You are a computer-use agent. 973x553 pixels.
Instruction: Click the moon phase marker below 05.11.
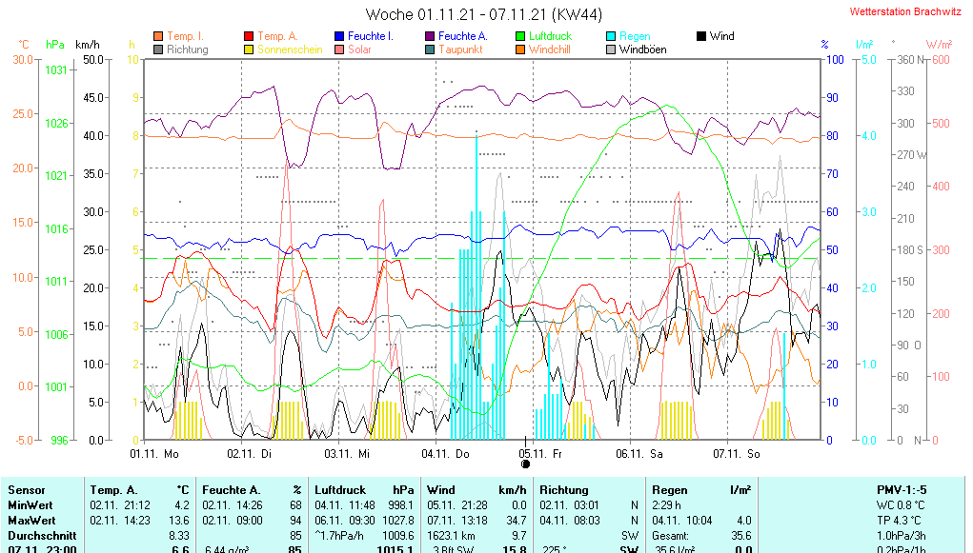tap(525, 464)
